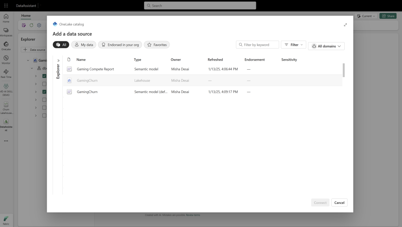Open OneLake in the left sidebar
Screen dimensions: 402x227
6,46
